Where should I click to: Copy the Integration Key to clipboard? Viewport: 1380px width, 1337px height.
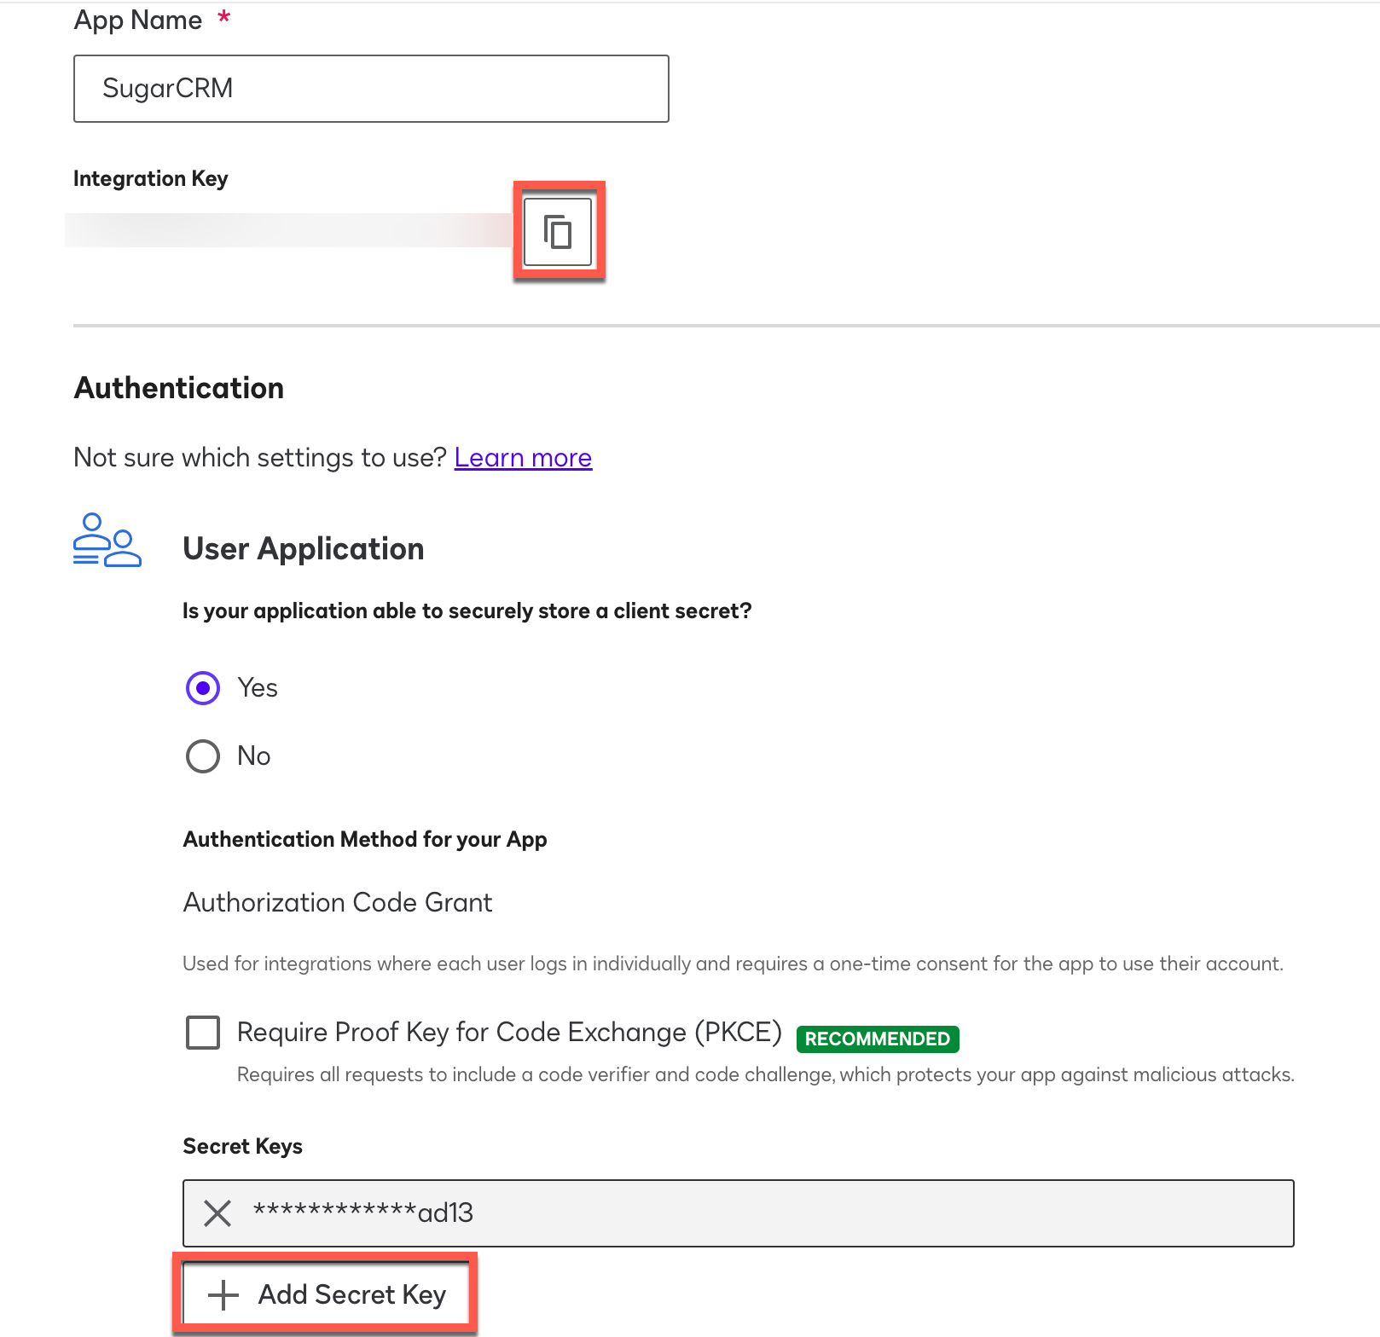coord(558,232)
